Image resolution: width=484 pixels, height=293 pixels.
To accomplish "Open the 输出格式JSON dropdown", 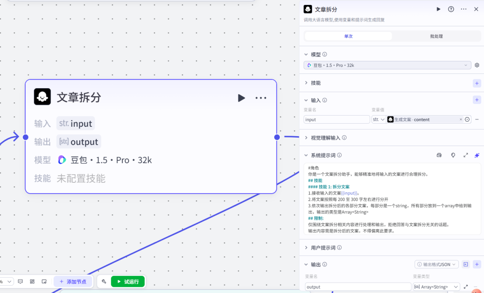I will [x=436, y=264].
